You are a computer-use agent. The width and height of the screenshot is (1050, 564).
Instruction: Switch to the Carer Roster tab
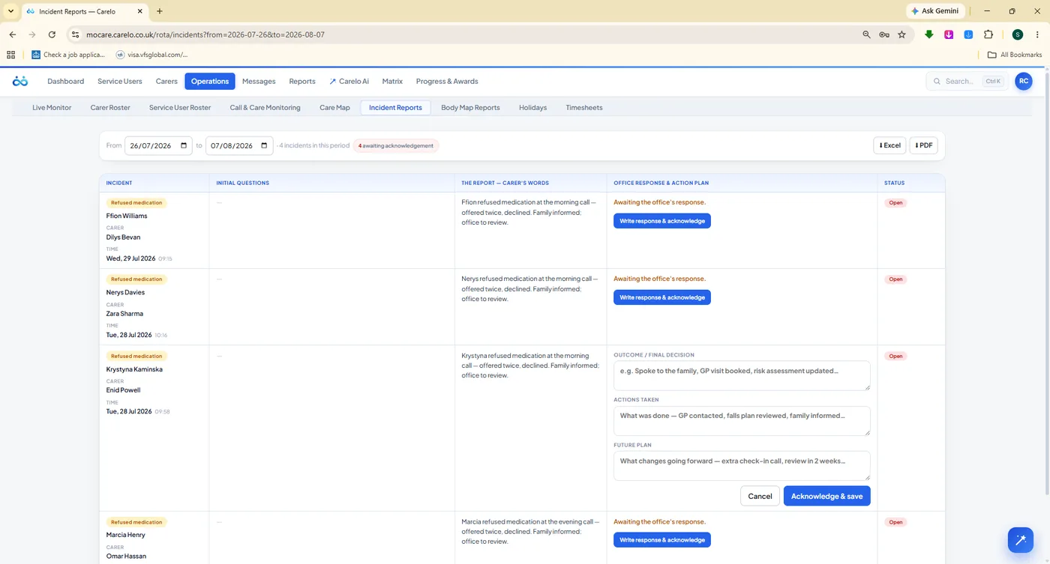point(110,108)
